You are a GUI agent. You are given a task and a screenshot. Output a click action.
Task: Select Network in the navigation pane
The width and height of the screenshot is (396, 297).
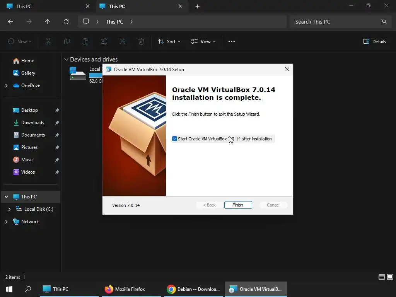[x=30, y=222]
